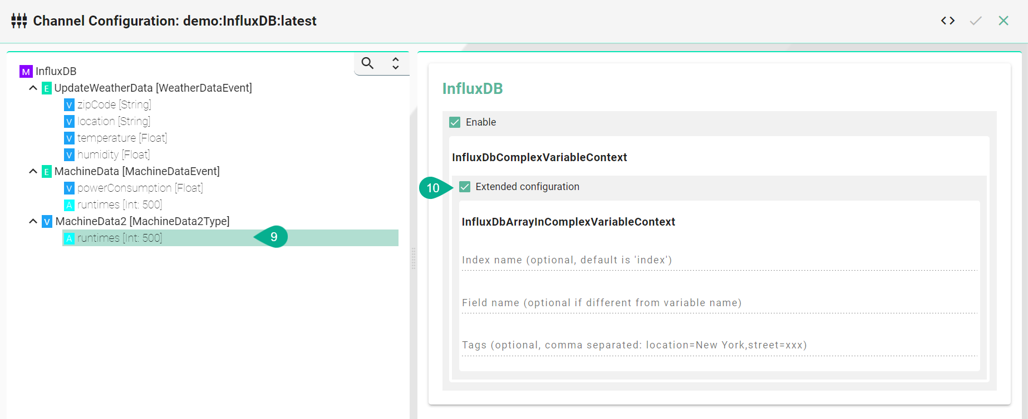Click the expand/collapse all tree icon
This screenshot has width=1028, height=419.
coord(395,63)
